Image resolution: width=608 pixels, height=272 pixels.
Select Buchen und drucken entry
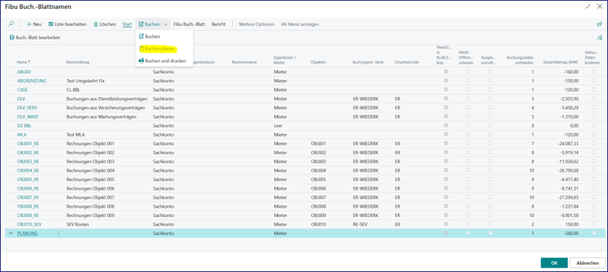tap(162, 61)
